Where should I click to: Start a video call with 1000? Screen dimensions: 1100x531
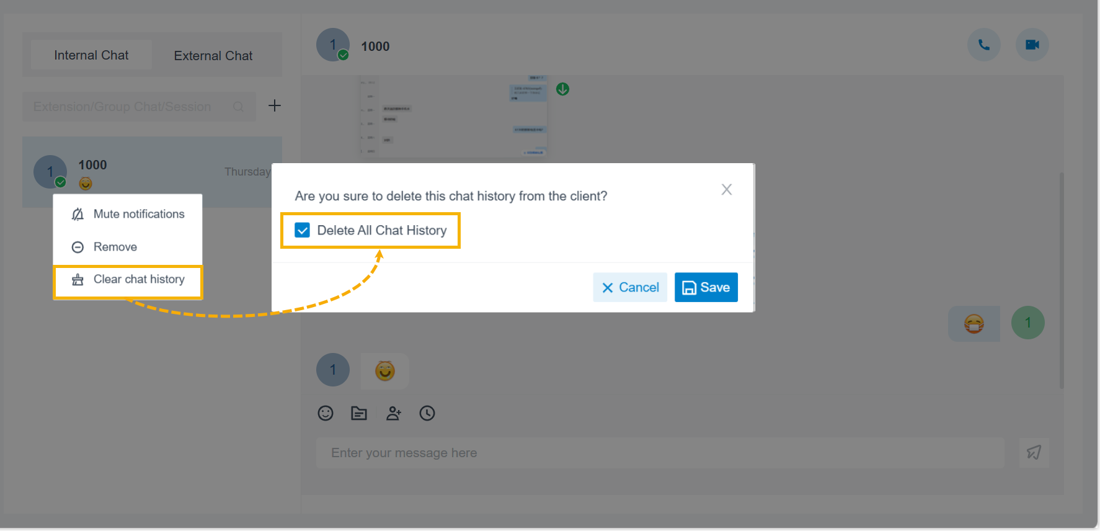[x=1032, y=45]
